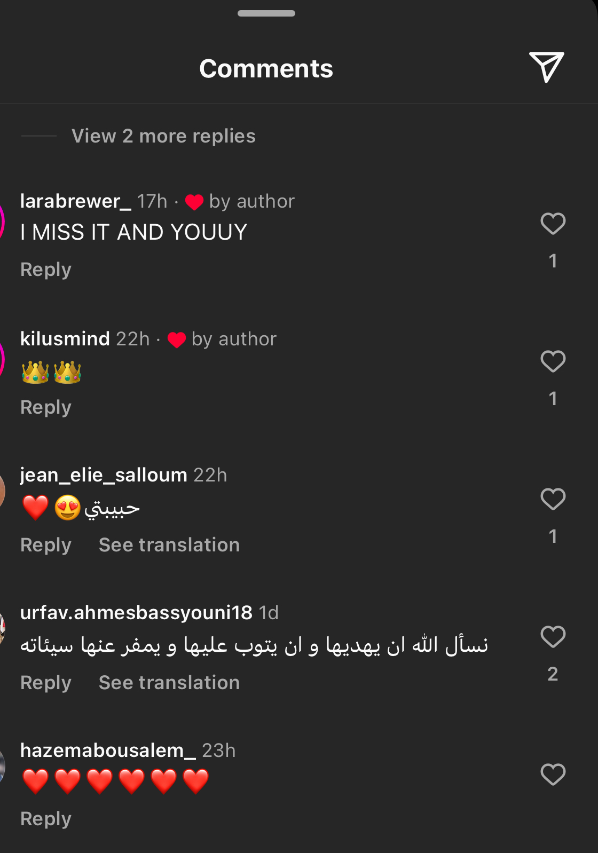See translation of jean_elie_salloum's comment
Image resolution: width=598 pixels, height=853 pixels.
click(169, 545)
